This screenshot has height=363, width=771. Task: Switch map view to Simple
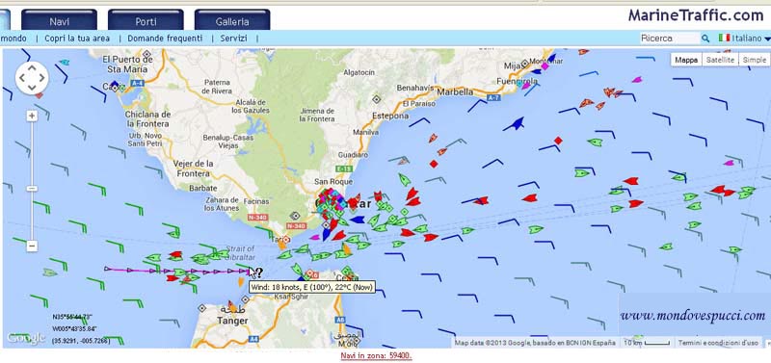pyautogui.click(x=755, y=60)
